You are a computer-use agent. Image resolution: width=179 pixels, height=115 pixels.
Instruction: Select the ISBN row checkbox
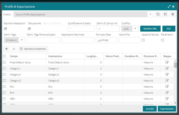pos(4,99)
